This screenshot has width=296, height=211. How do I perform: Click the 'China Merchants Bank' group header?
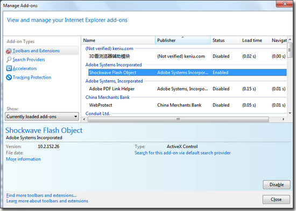pyautogui.click(x=108, y=97)
